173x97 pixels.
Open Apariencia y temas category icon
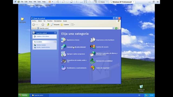pyautogui.click(x=64, y=40)
